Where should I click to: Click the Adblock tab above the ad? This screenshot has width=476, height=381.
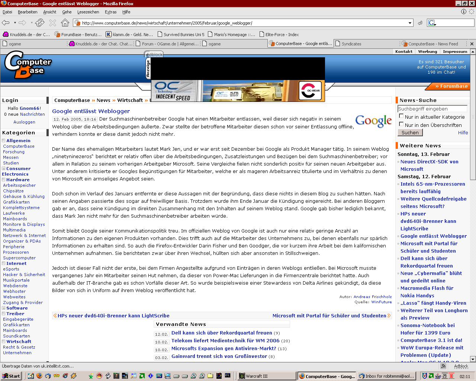pyautogui.click(x=154, y=54)
